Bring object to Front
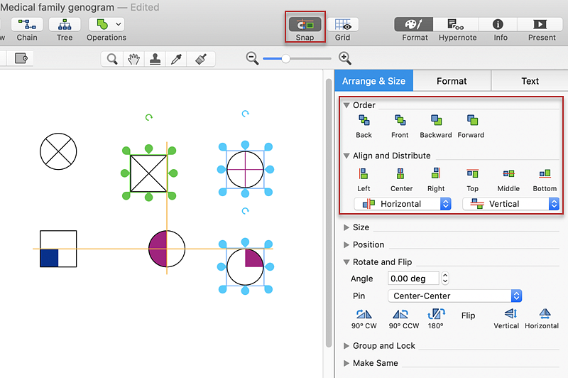The width and height of the screenshot is (568, 378). pyautogui.click(x=400, y=126)
